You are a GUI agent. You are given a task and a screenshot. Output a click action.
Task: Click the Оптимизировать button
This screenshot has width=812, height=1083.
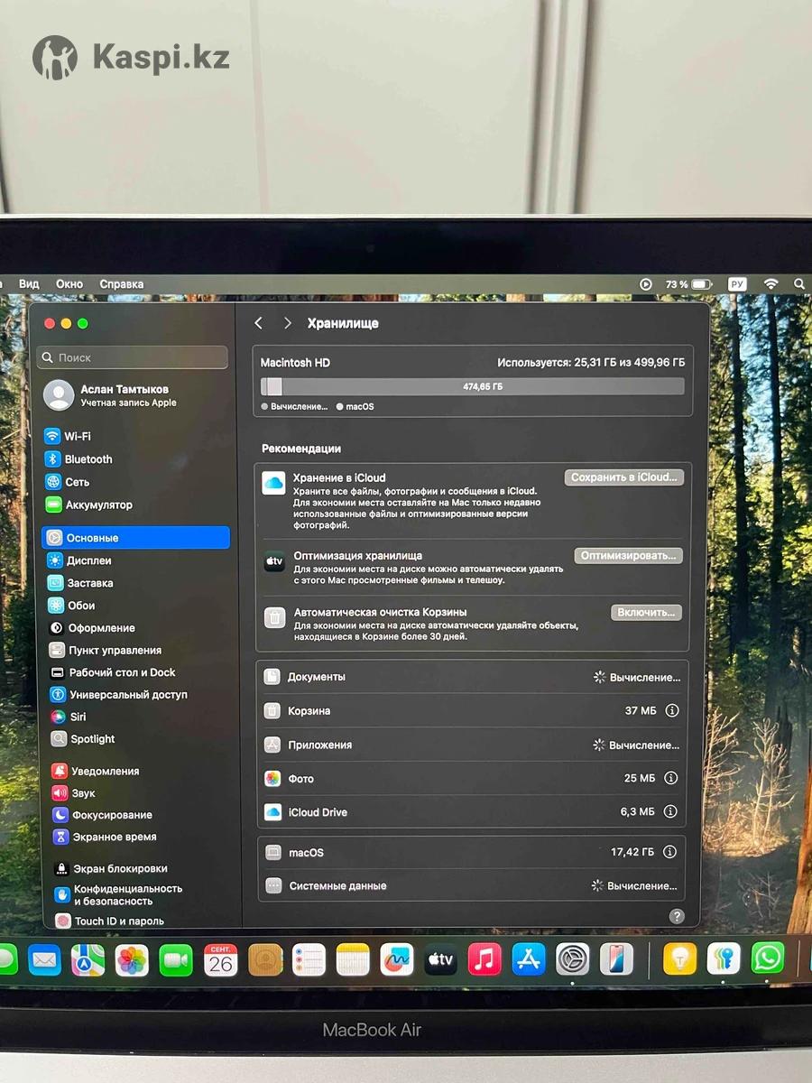(x=628, y=556)
